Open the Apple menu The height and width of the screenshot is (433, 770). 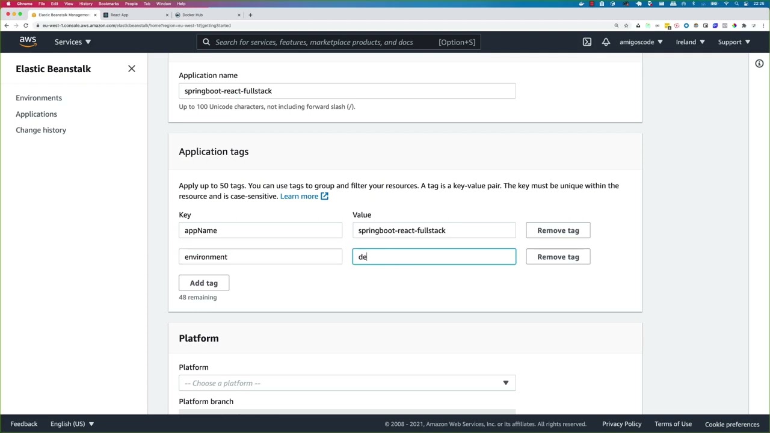pos(8,4)
